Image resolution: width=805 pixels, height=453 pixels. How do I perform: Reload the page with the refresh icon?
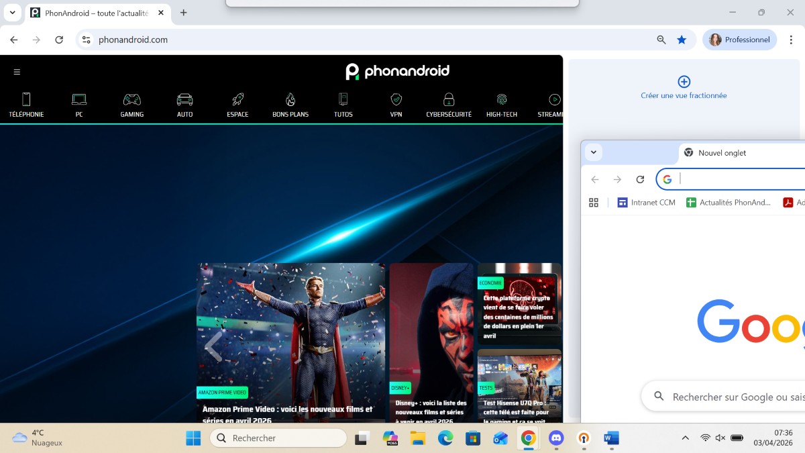59,40
